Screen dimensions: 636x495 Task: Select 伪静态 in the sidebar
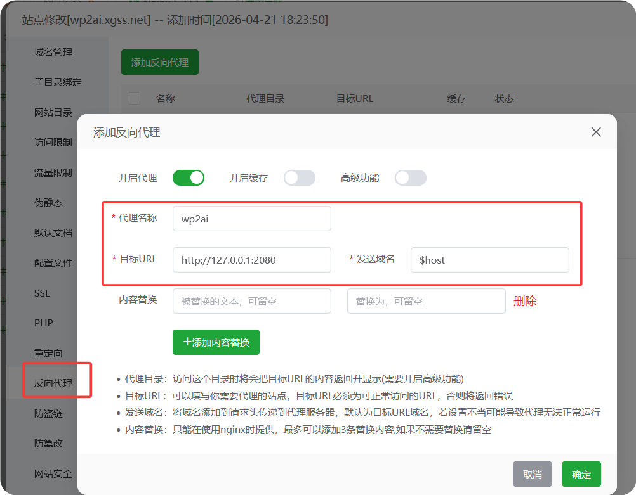[x=49, y=203]
